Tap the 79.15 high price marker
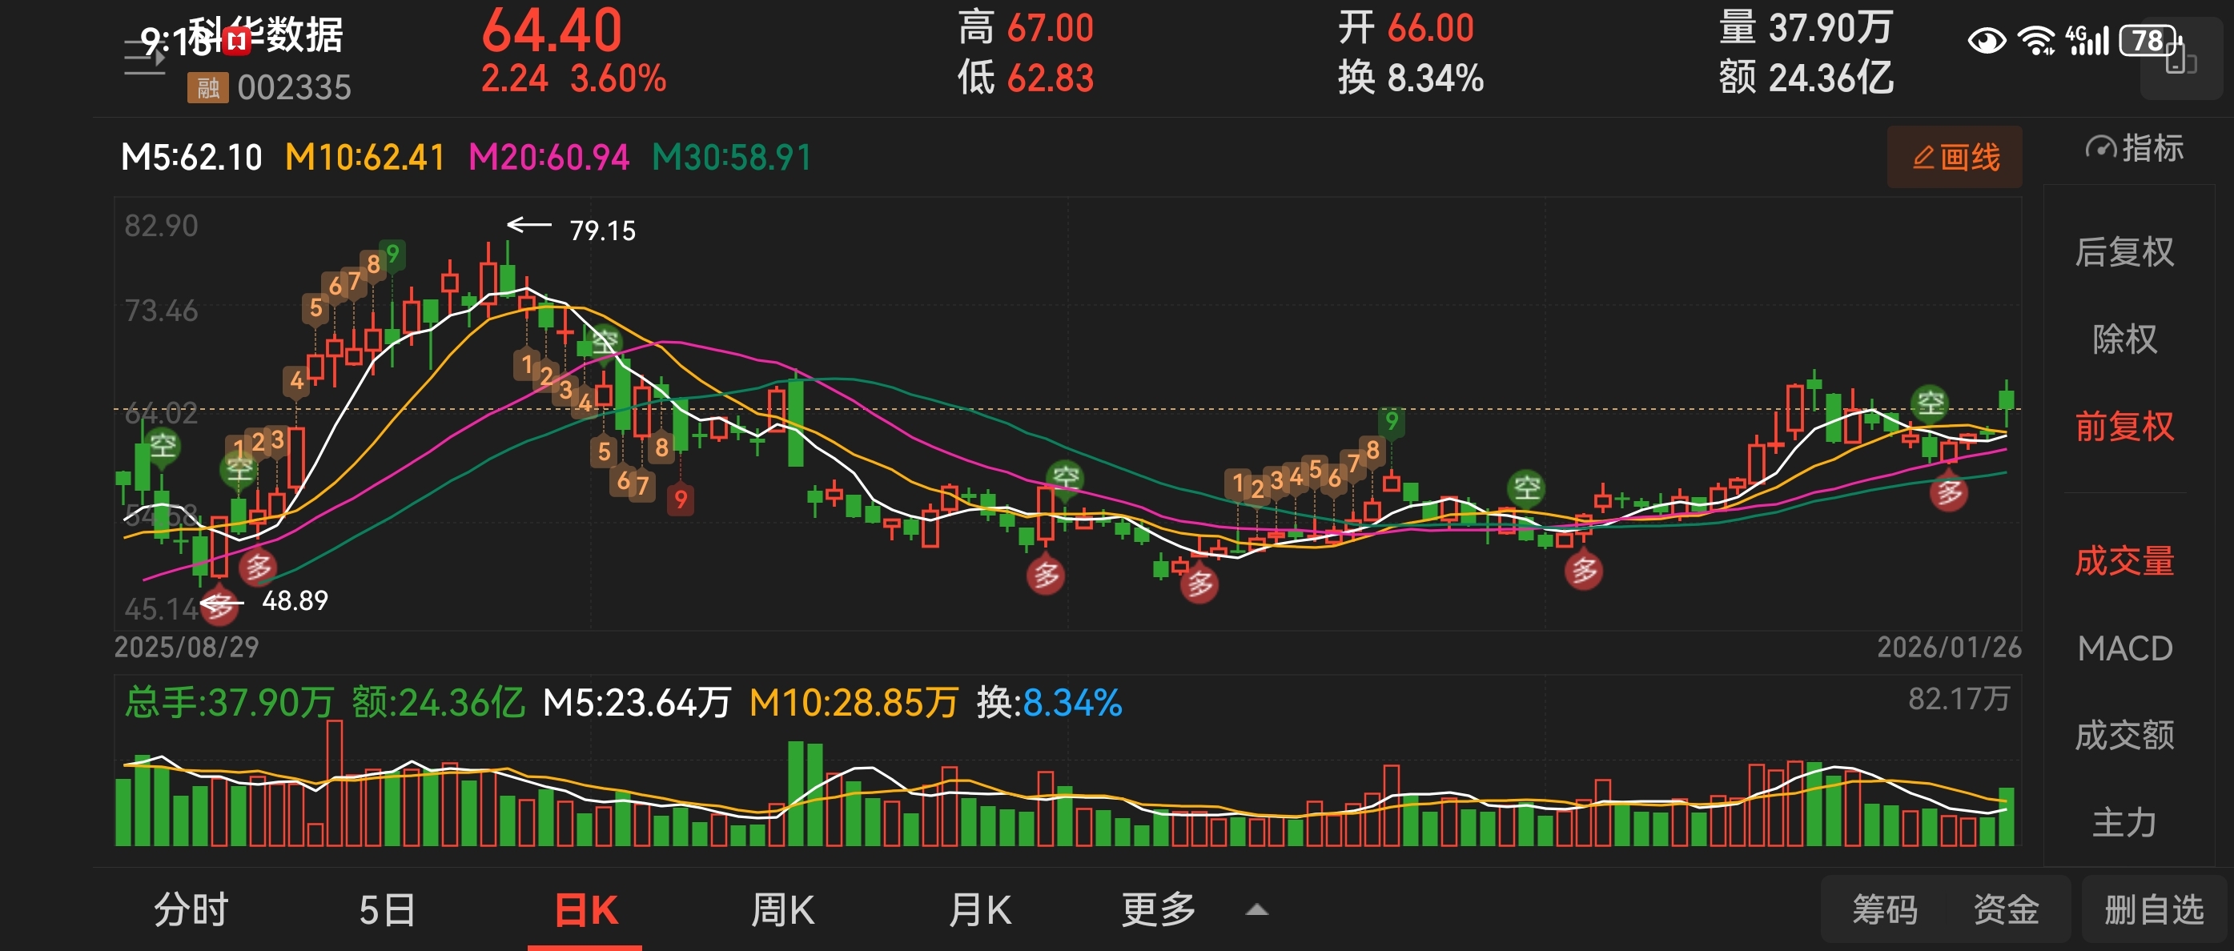 point(602,231)
